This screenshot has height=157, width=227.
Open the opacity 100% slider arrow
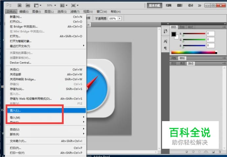120,18
